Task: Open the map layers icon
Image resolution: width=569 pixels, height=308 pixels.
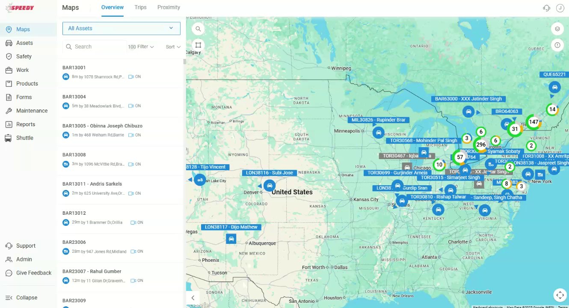Action: (x=557, y=29)
